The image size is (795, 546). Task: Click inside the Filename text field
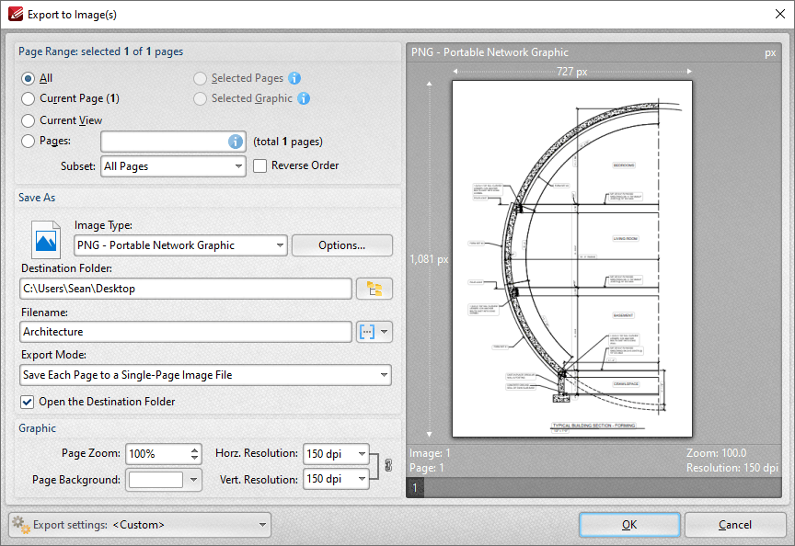(x=184, y=332)
